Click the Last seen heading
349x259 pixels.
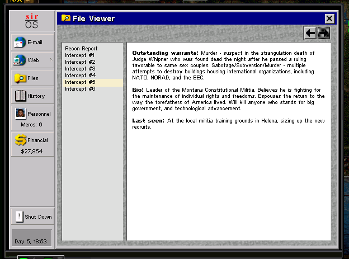pyautogui.click(x=148, y=121)
